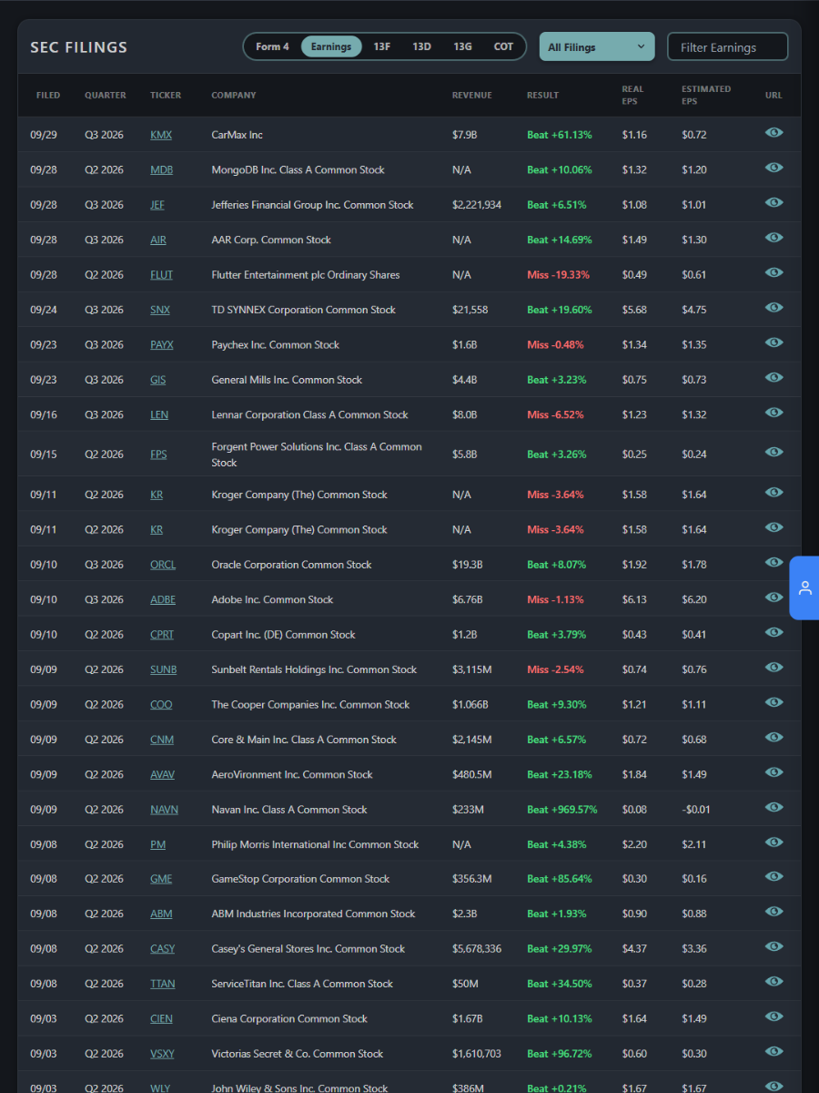Open the Casey's General Stores eye icon

pos(773,947)
